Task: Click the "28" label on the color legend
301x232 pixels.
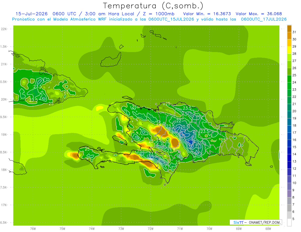Action: click(x=294, y=54)
